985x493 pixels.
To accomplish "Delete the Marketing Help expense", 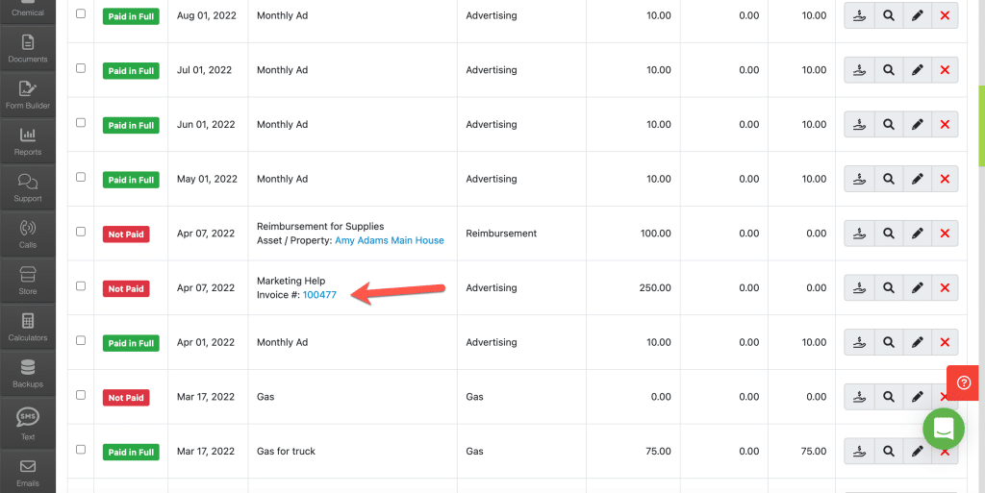I will 945,288.
